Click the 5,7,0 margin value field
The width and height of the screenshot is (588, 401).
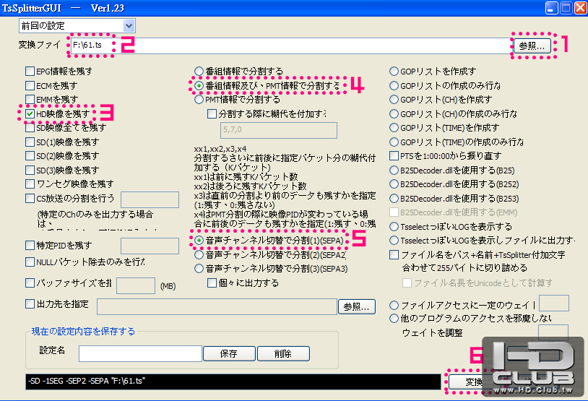[279, 130]
